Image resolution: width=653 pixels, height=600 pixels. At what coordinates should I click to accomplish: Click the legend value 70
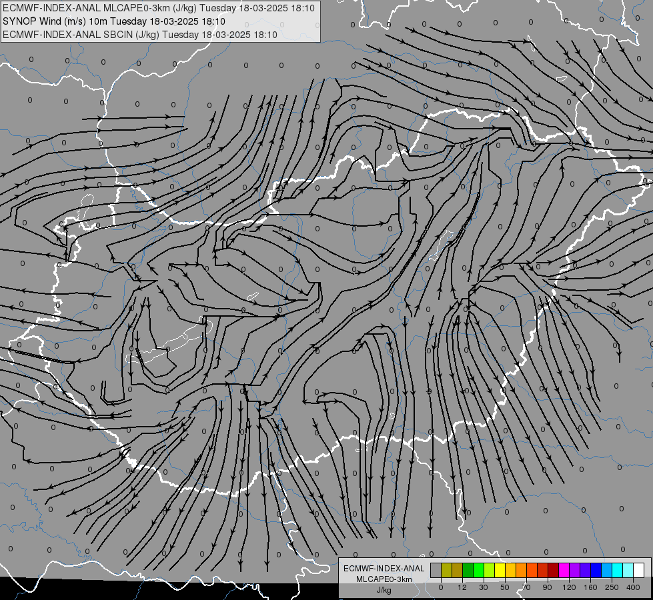click(526, 587)
